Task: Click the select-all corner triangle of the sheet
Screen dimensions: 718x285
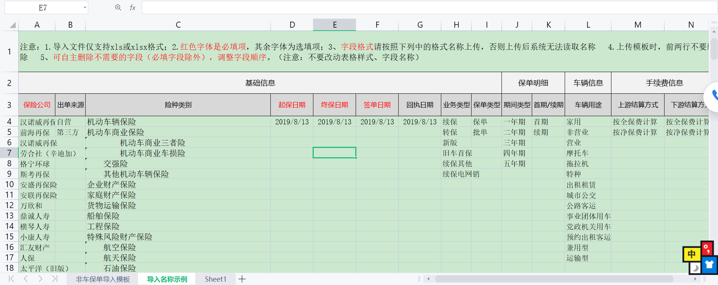Action: [13, 25]
